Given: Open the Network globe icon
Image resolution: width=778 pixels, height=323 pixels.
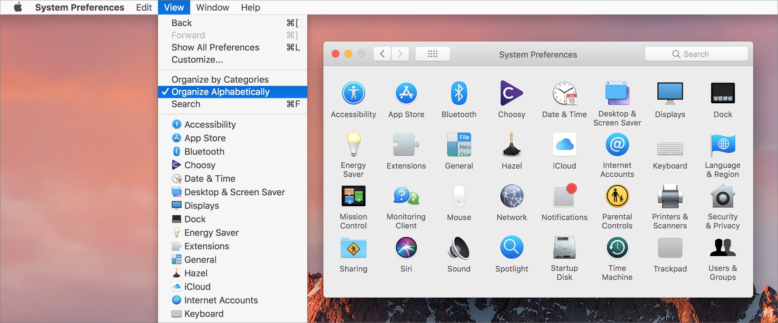Looking at the screenshot, I should 512,196.
